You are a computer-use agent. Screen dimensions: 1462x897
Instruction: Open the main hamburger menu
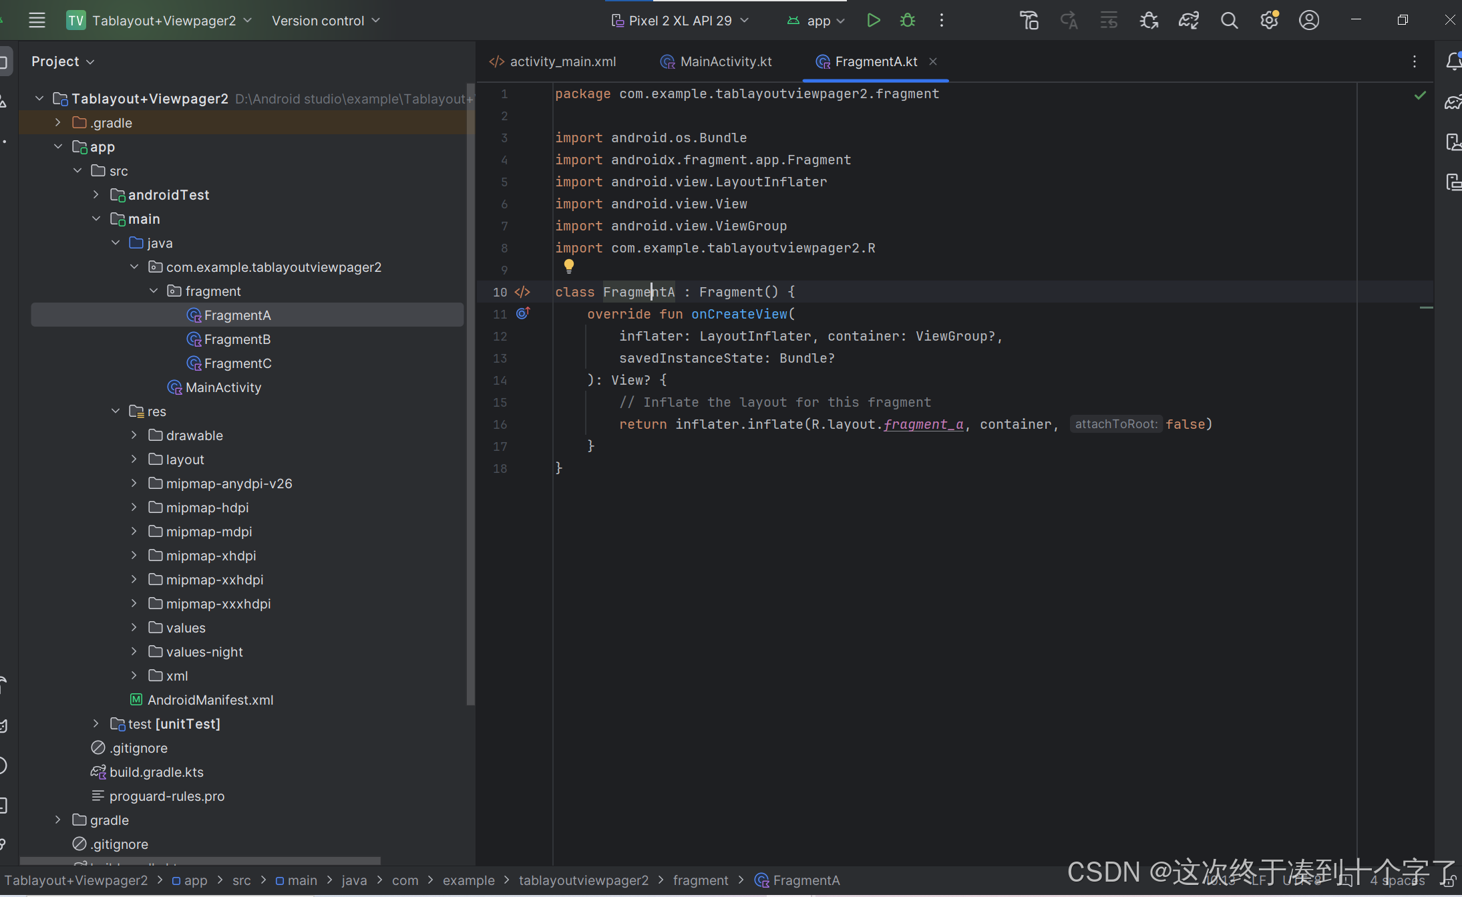[37, 21]
